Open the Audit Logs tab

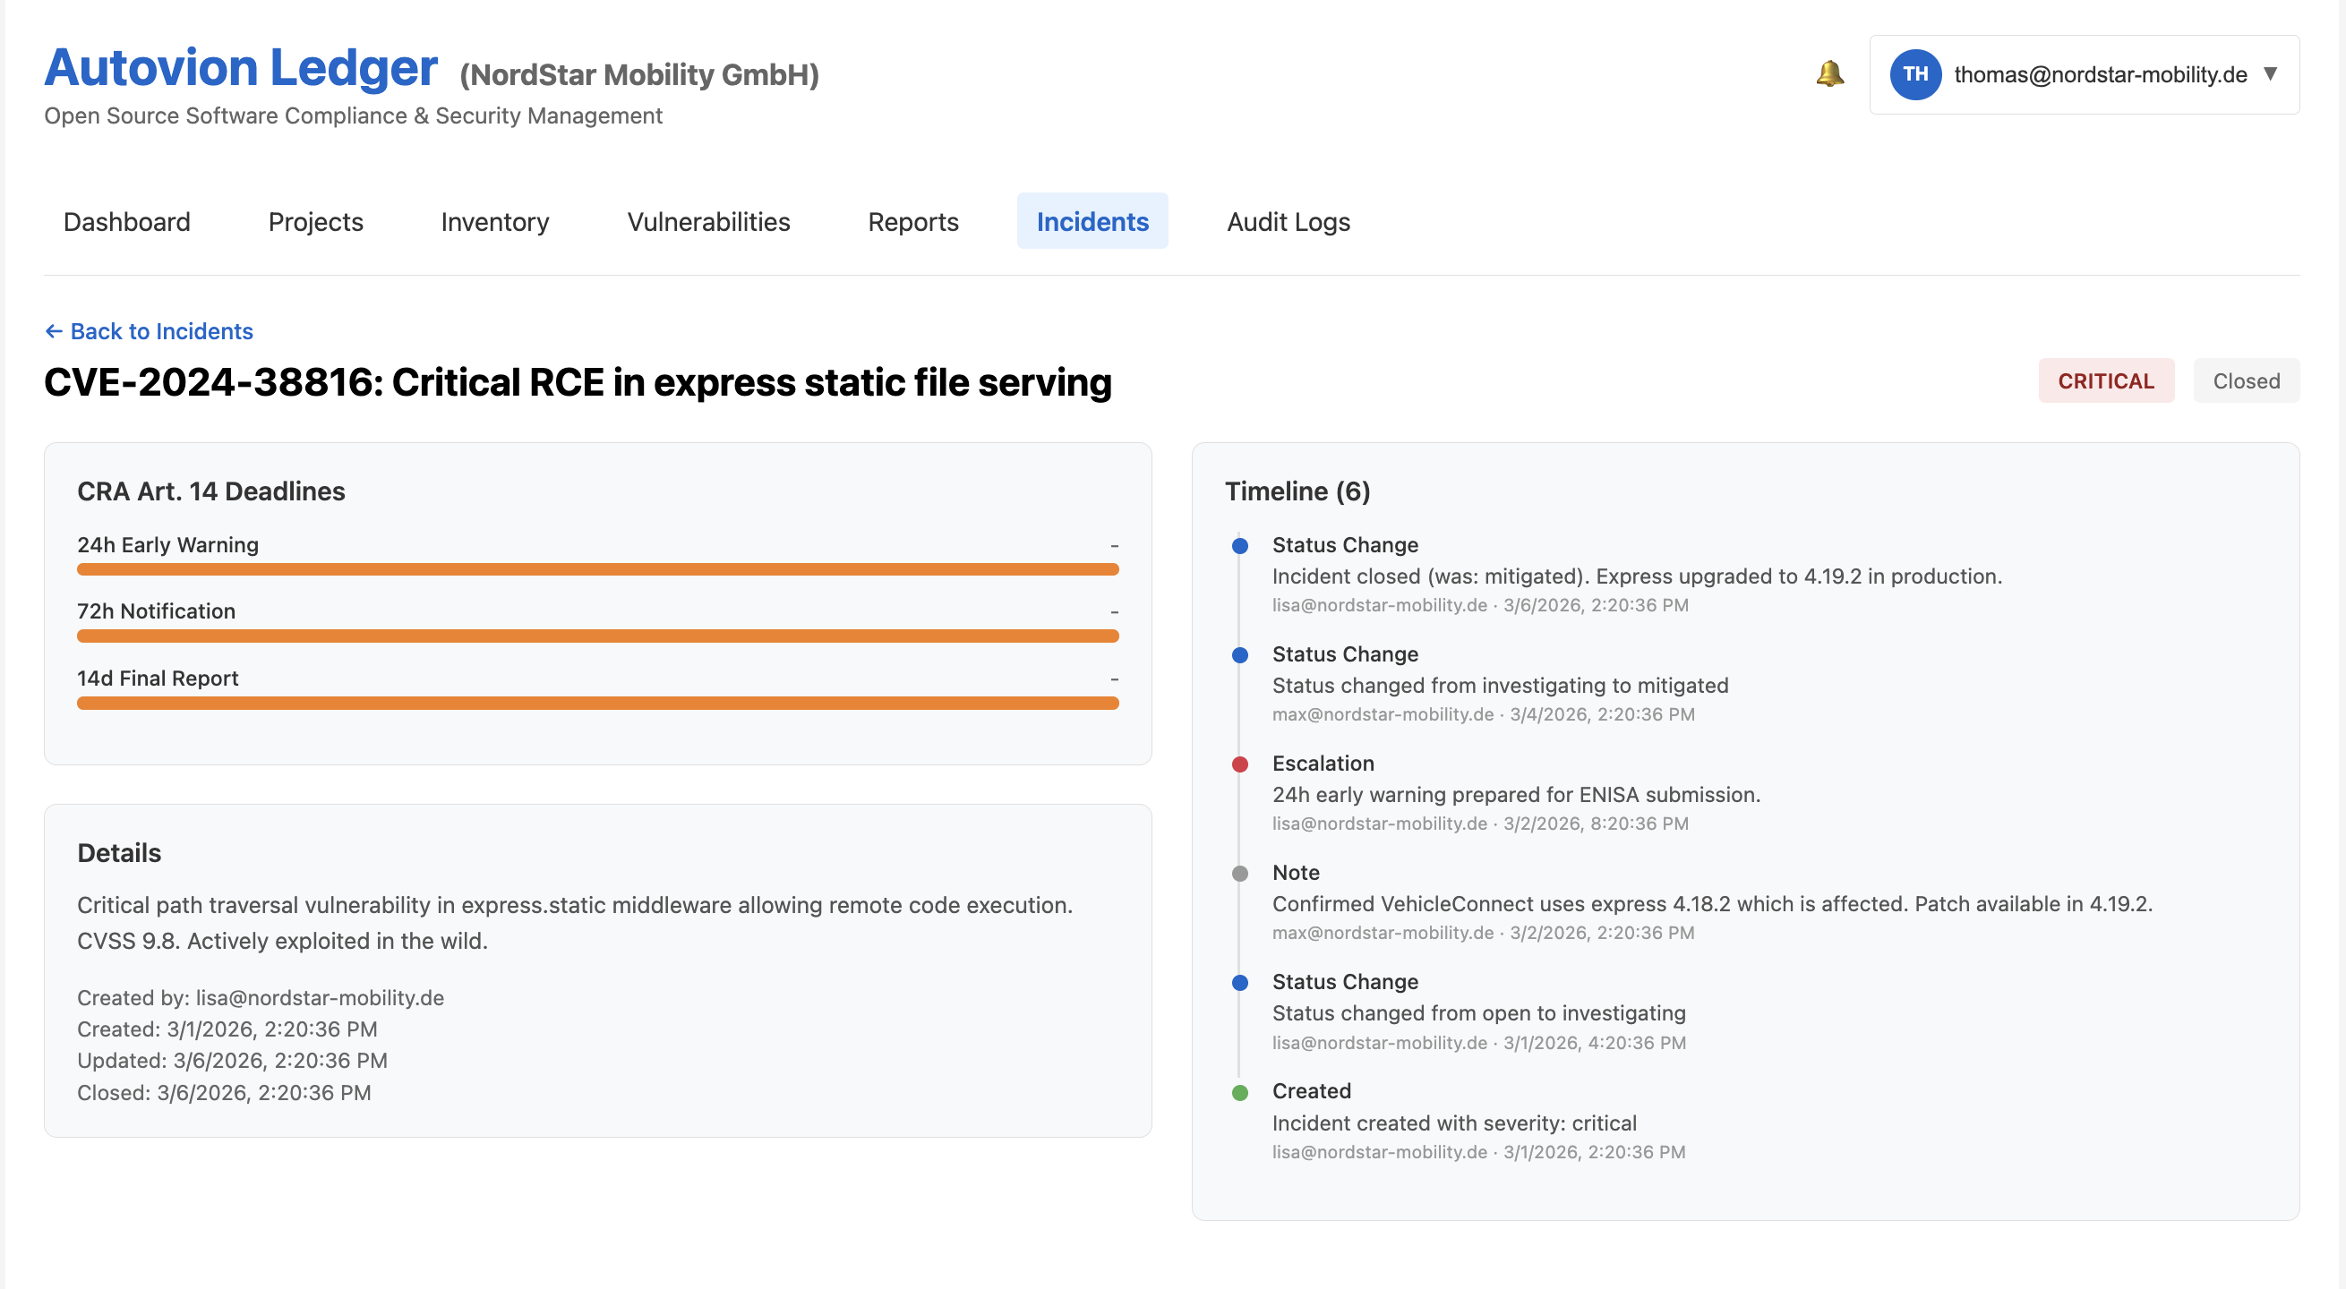(x=1288, y=221)
